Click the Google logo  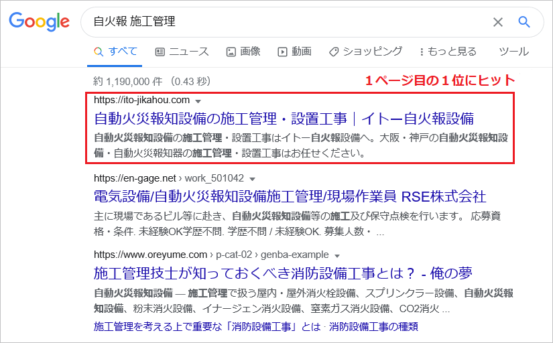pyautogui.click(x=39, y=21)
